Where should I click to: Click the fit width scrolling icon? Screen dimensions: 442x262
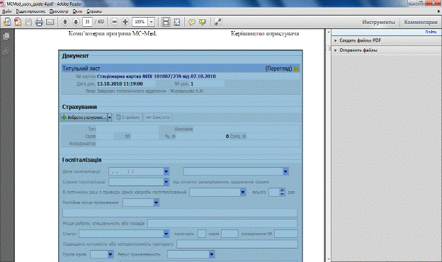[166, 22]
